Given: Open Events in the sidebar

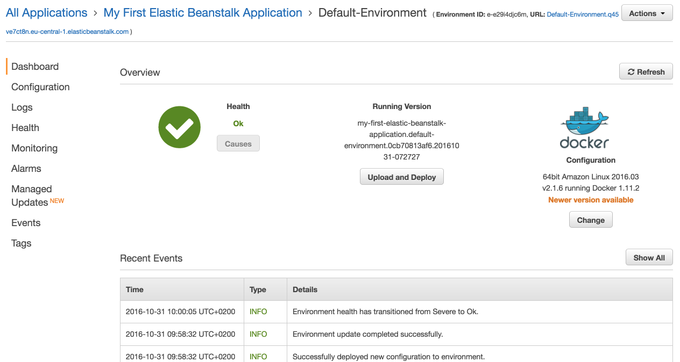Looking at the screenshot, I should (26, 223).
